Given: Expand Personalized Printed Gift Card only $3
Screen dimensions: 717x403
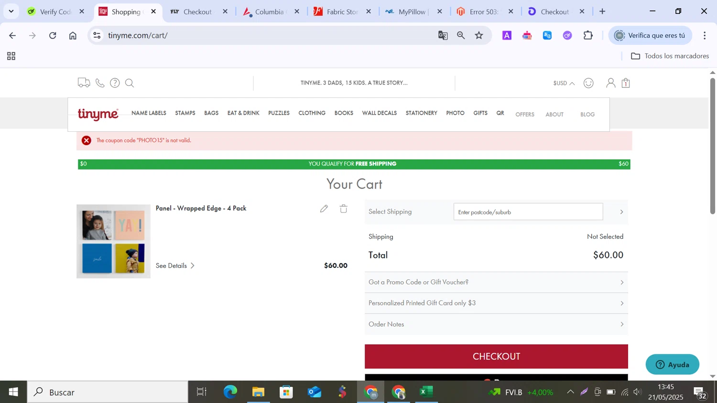Looking at the screenshot, I should click(496, 303).
